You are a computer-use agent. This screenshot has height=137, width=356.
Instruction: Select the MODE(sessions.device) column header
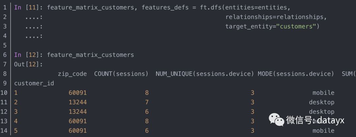pyautogui.click(x=296, y=74)
